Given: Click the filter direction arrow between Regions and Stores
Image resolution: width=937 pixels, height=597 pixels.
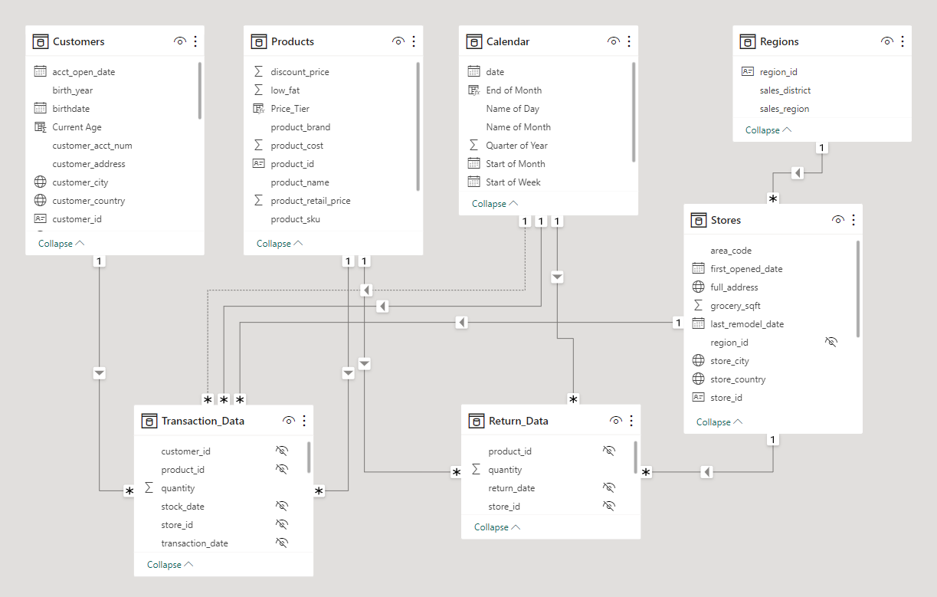Looking at the screenshot, I should pos(798,173).
